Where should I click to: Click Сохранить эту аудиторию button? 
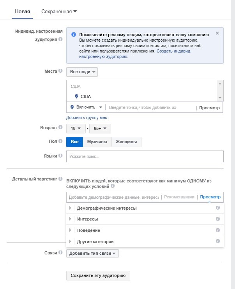98,275
